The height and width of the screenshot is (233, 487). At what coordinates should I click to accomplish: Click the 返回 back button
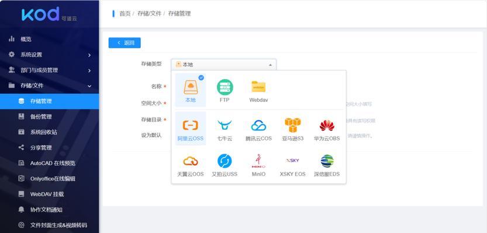click(125, 43)
